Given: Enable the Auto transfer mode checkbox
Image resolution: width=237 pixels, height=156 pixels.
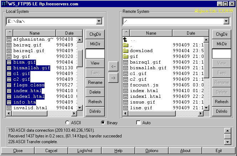Looking at the screenshot, I should [x=139, y=123].
